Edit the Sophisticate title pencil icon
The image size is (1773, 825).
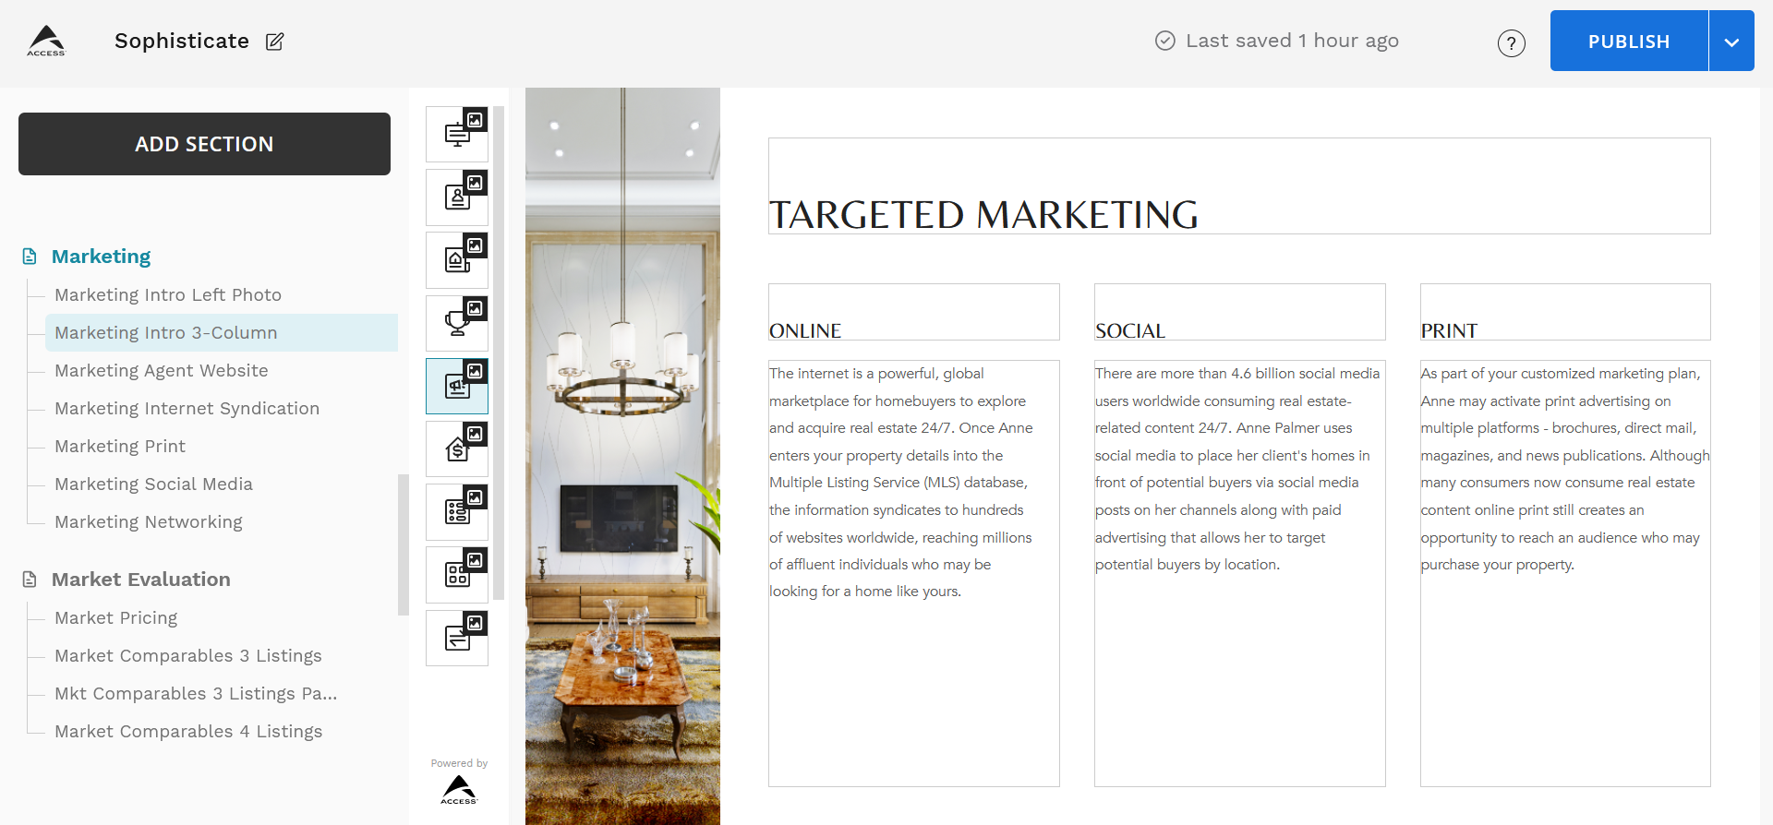click(x=275, y=42)
